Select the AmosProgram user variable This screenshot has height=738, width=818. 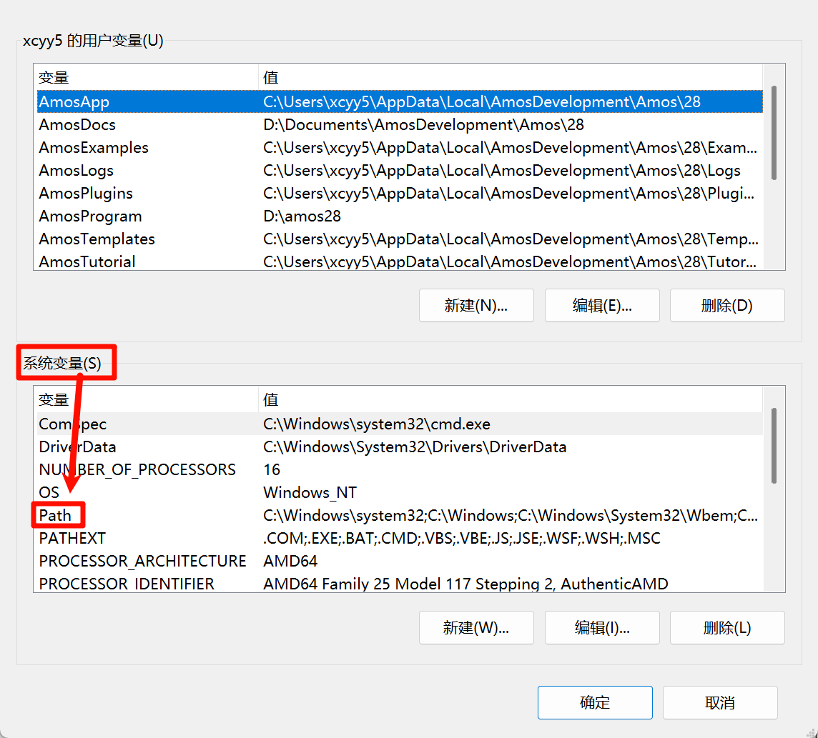(90, 216)
